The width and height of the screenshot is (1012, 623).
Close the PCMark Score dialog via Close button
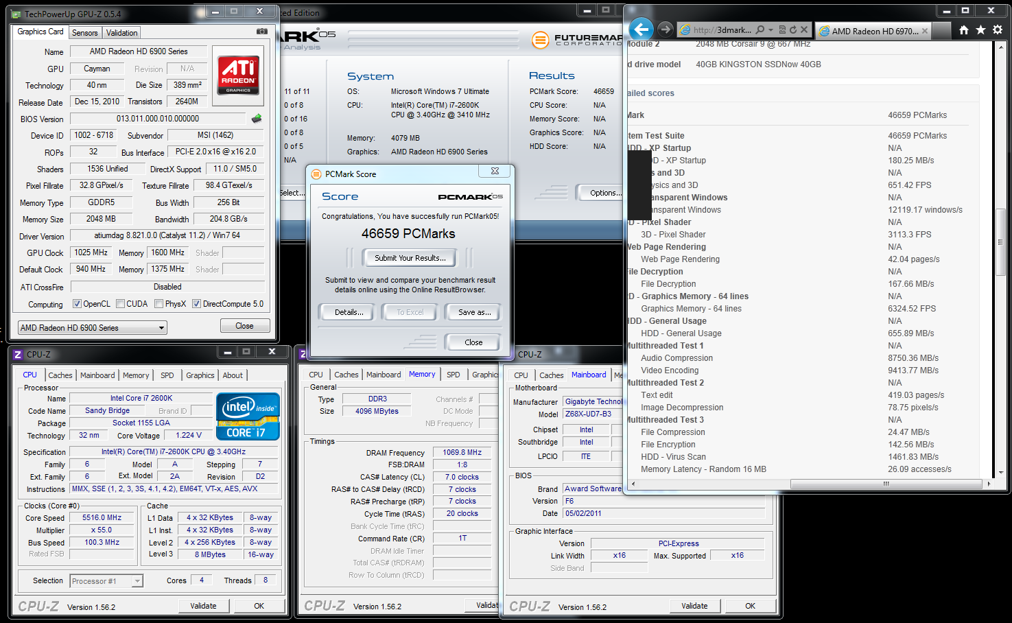[x=473, y=342]
